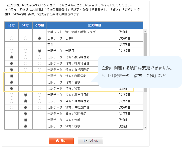Click the 貸方 radio for 貸方：税額
Viewport: 185px width, 147px height.
coord(25,126)
